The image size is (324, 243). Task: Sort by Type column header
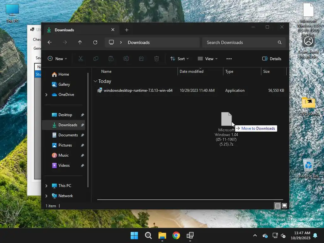pos(242,72)
